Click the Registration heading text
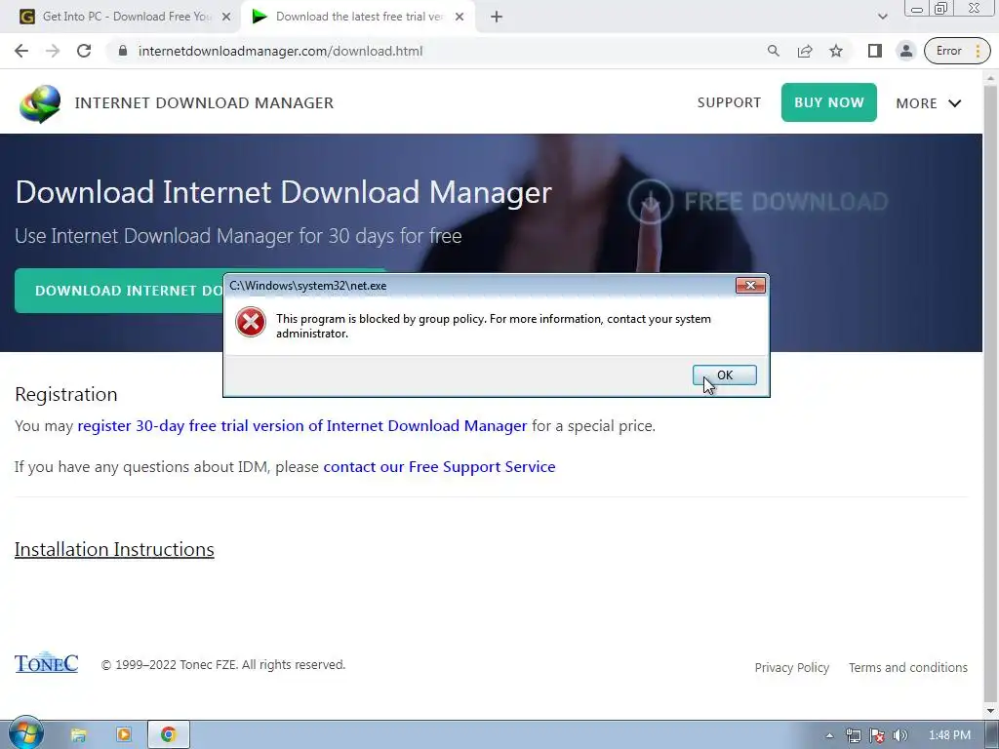The height and width of the screenshot is (749, 999). pos(66,394)
